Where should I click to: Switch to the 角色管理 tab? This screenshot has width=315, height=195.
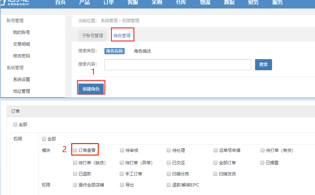(122, 36)
